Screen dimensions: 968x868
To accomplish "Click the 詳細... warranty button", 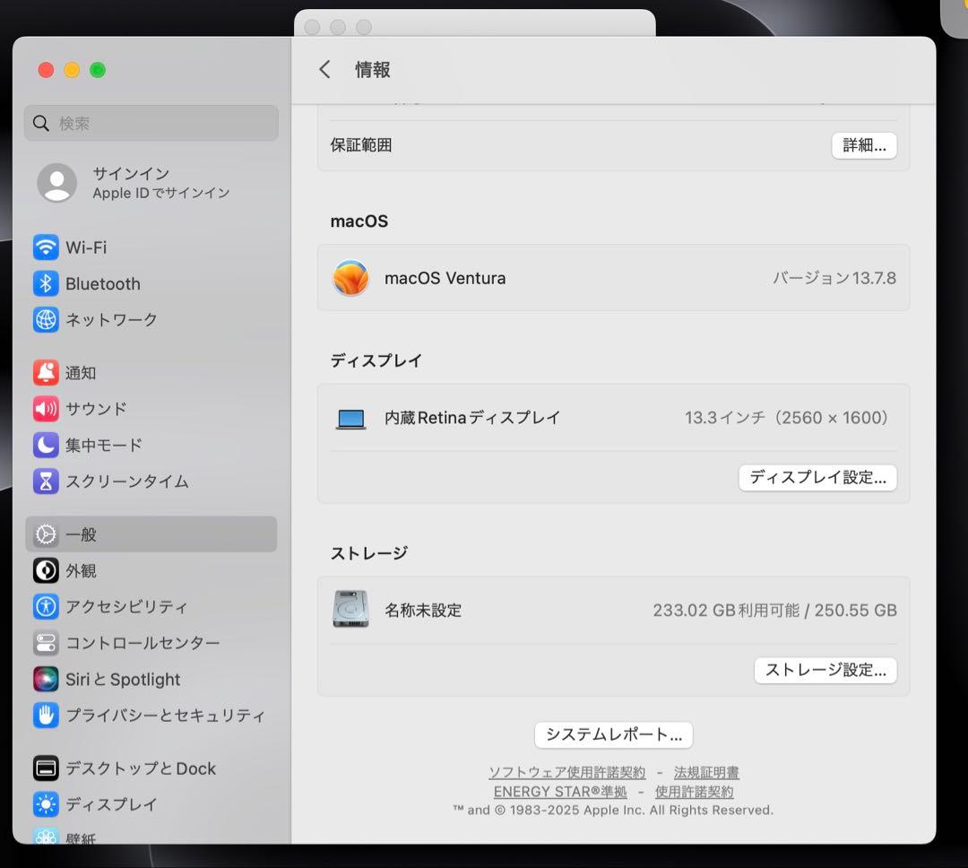I will (x=863, y=144).
